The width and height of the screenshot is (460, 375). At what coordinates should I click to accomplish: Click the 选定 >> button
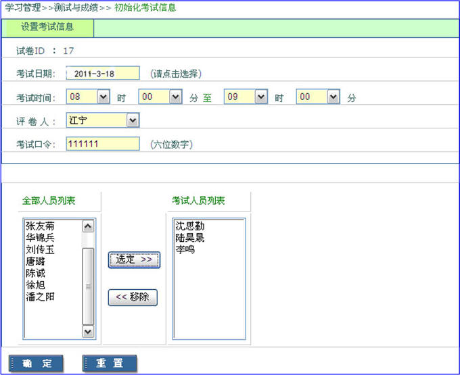click(134, 260)
